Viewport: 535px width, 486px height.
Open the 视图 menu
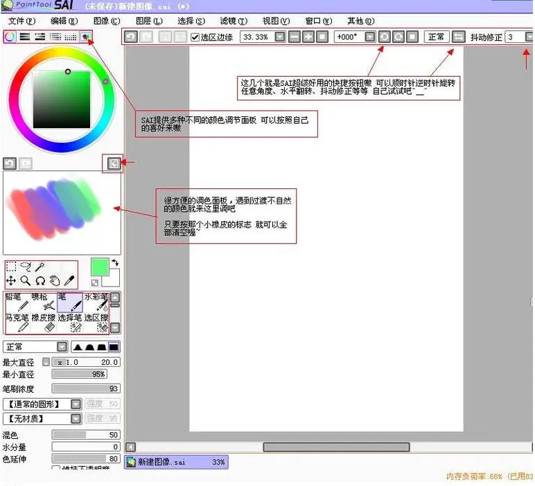276,21
